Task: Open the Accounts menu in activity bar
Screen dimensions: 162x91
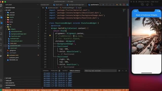Action: pyautogui.click(x=1, y=80)
